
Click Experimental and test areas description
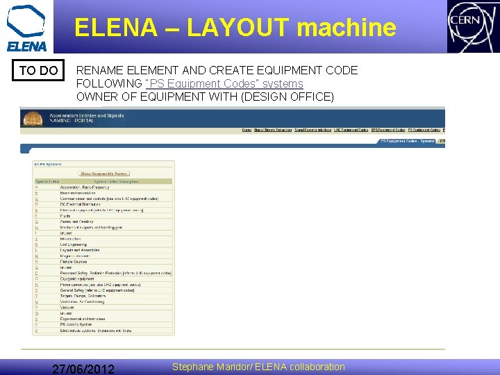click(x=83, y=319)
